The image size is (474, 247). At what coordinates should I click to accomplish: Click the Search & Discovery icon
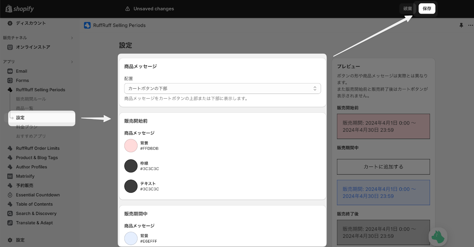click(10, 214)
